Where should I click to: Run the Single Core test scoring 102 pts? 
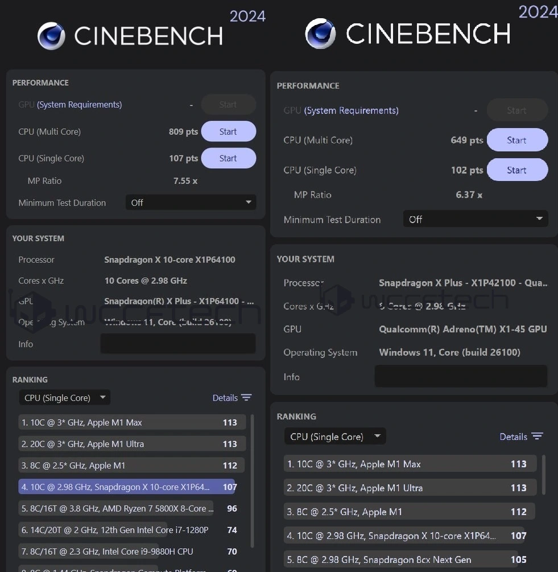pos(516,170)
